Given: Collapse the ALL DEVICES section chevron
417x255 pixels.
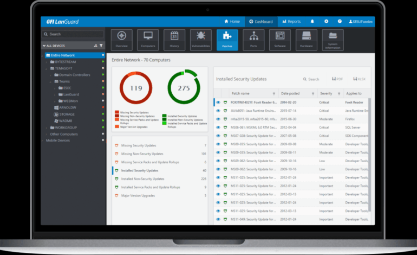Looking at the screenshot, I should click(x=44, y=46).
